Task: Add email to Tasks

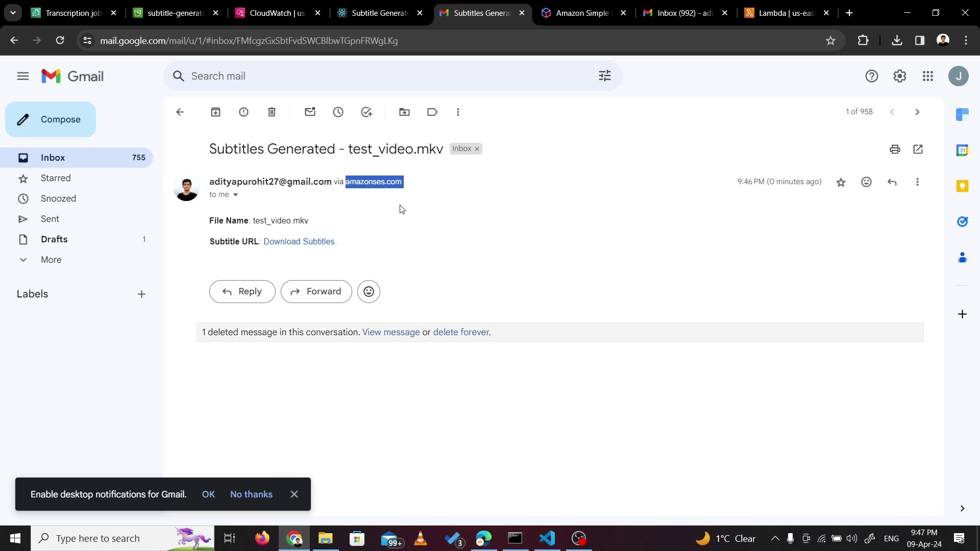Action: click(x=366, y=112)
